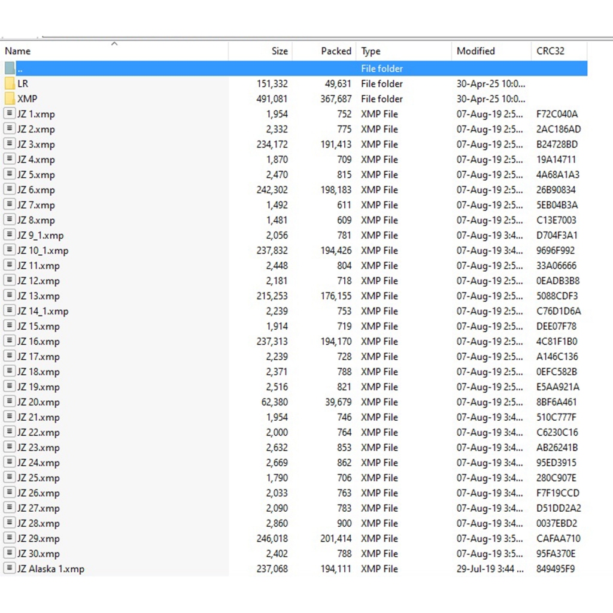Sort by the Modified date column header

(x=475, y=51)
